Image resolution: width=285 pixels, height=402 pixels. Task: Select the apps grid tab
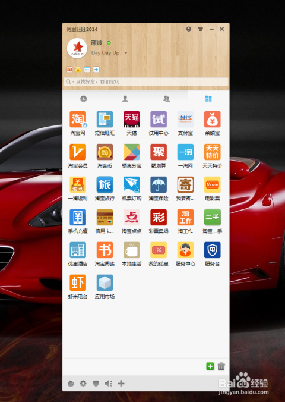(x=208, y=99)
